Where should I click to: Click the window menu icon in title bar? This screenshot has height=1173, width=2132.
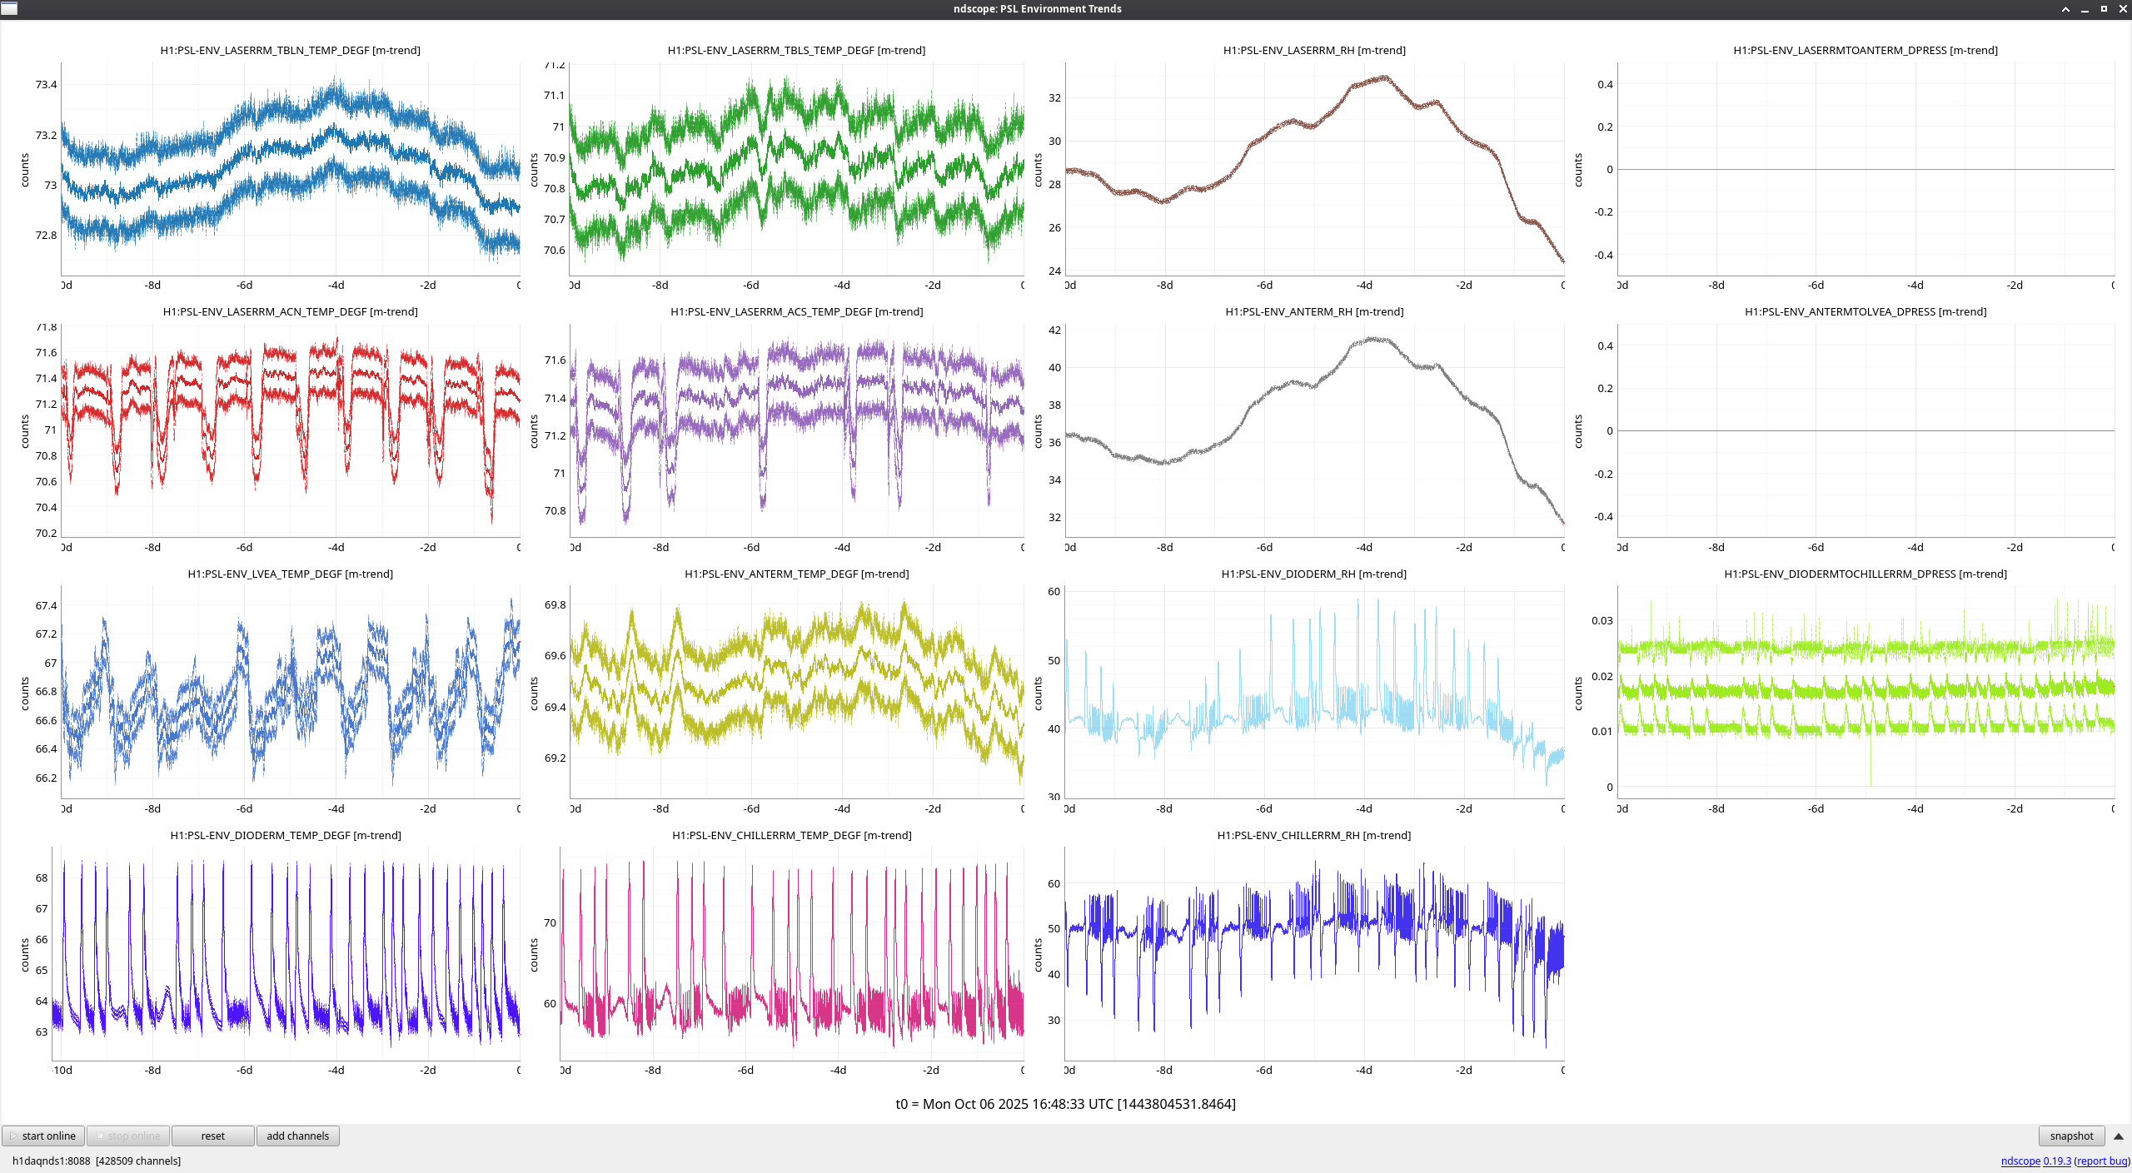pos(9,8)
